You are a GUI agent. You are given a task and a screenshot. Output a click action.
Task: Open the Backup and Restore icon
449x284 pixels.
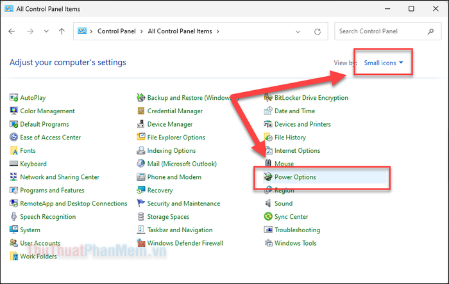pyautogui.click(x=140, y=98)
